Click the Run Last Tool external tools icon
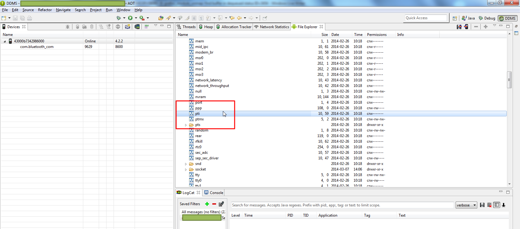 (142, 18)
